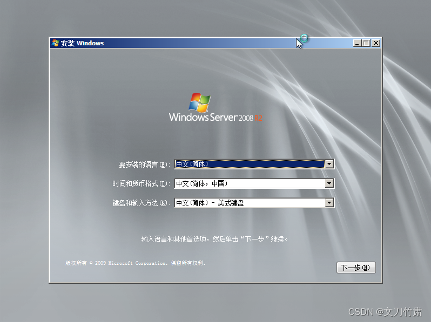Image resolution: width=431 pixels, height=322 pixels.
Task: Close the 安装 Windows window
Action: [x=376, y=43]
